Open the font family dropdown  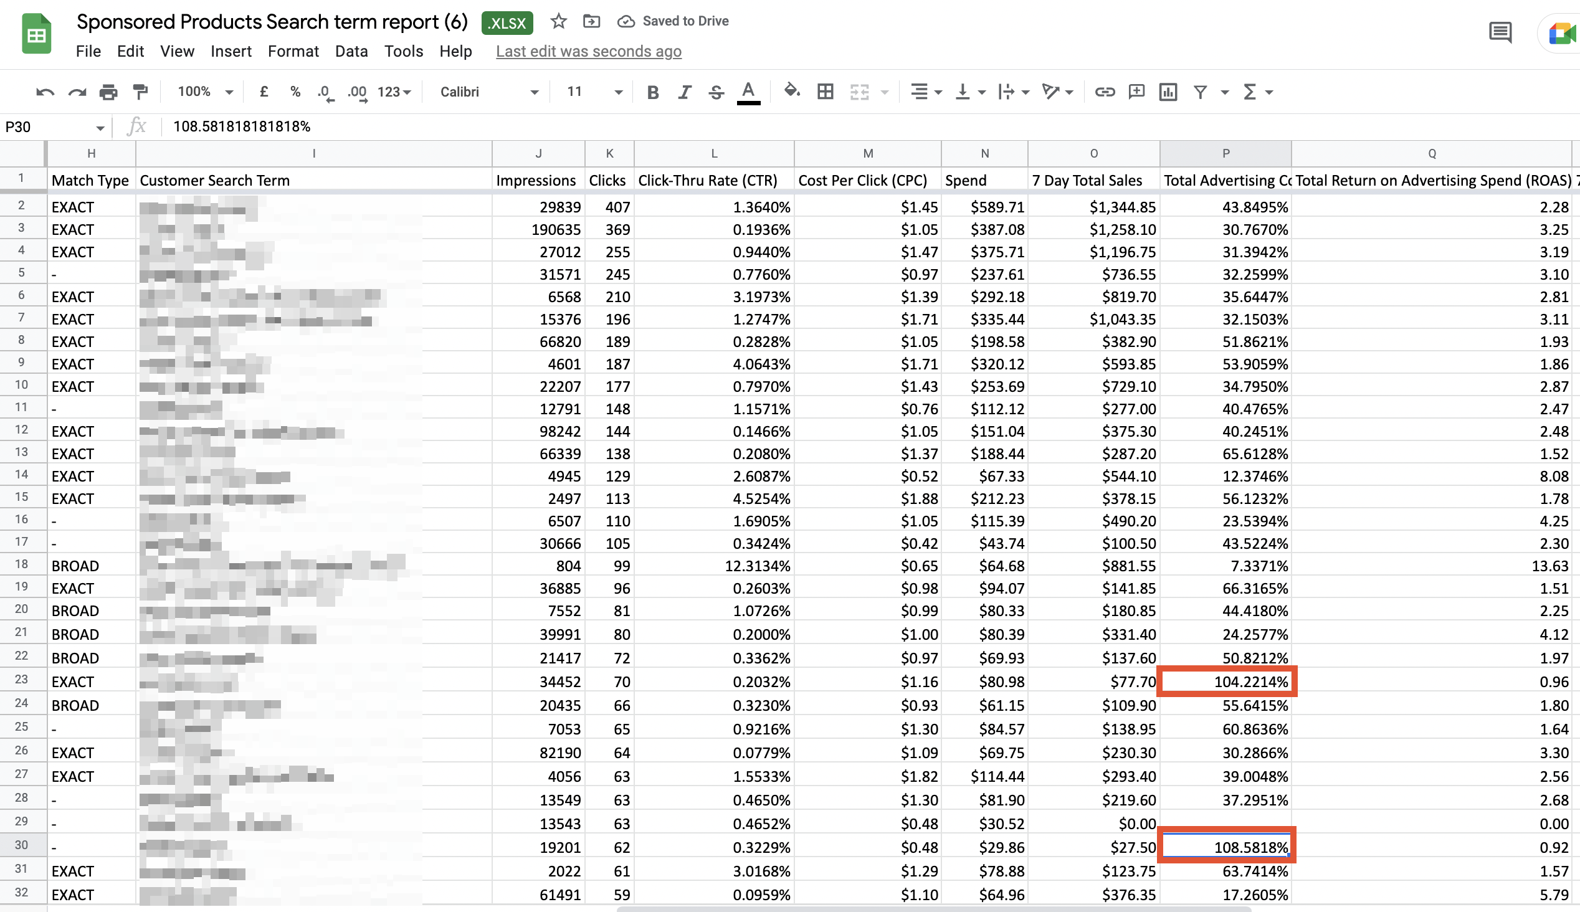(x=488, y=92)
